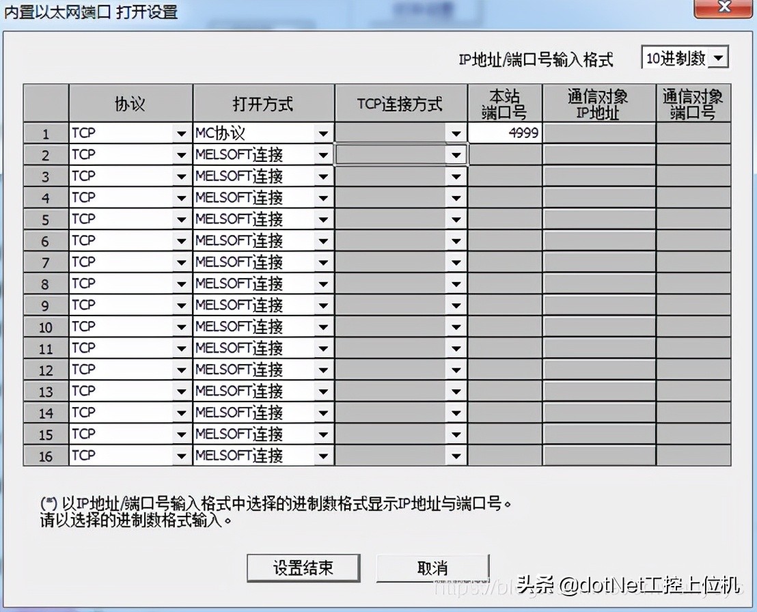The image size is (757, 612).
Task: Open the MELSOFT连接 dropdown in row 3
Action: [322, 176]
